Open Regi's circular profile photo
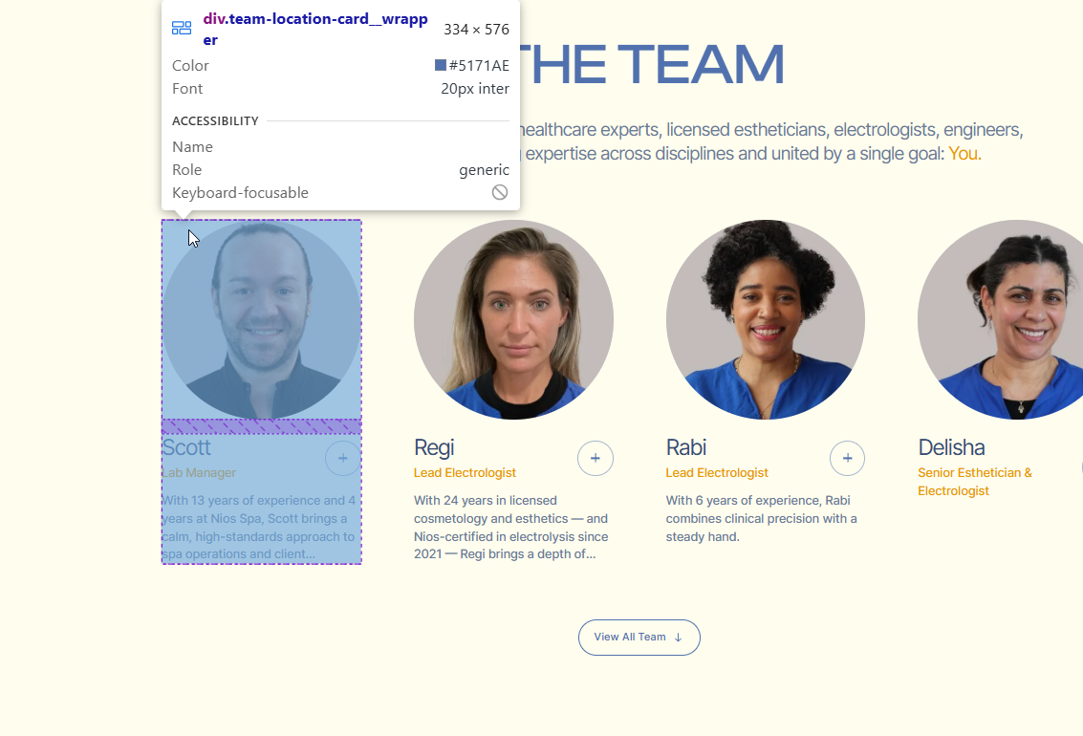 (514, 319)
